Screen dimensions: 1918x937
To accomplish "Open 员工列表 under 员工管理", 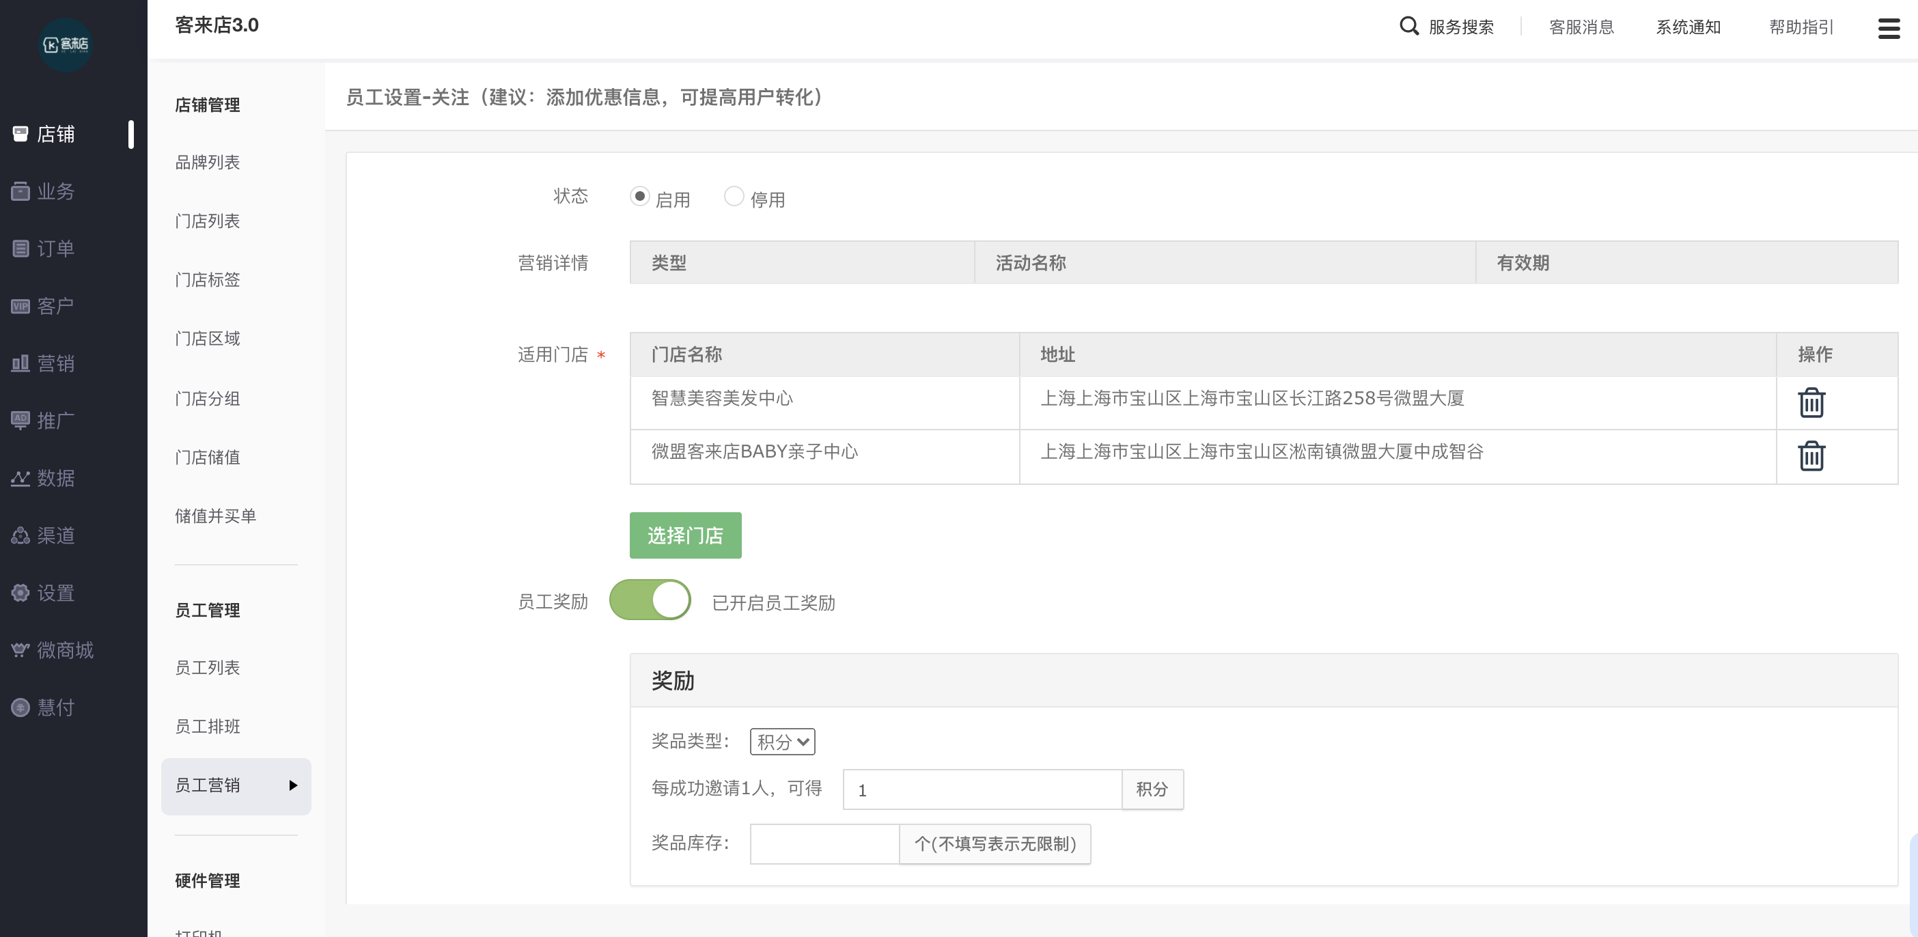I will click(208, 668).
